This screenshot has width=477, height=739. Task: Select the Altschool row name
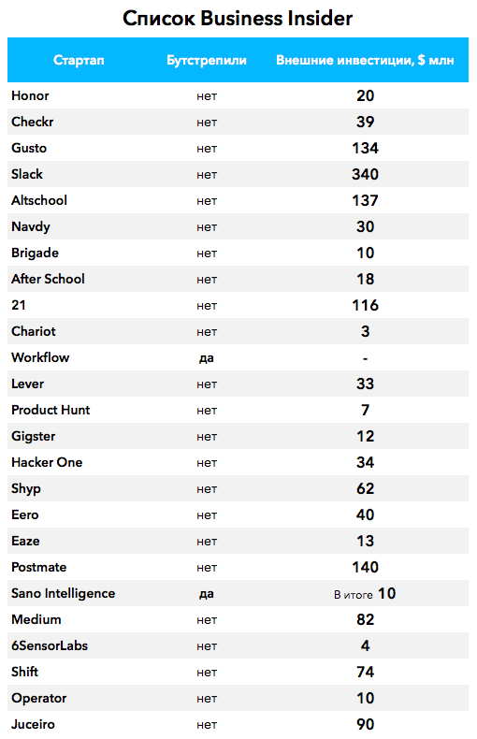coord(39,200)
